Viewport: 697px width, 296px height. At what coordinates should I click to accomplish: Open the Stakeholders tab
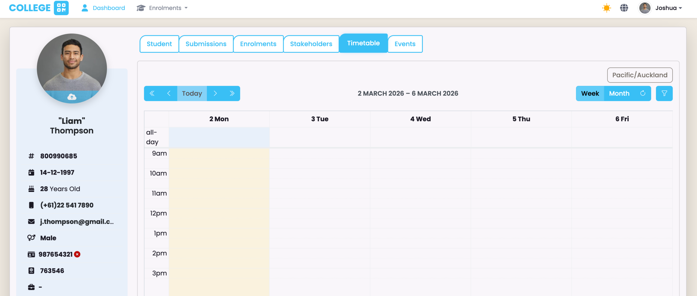[x=311, y=44]
